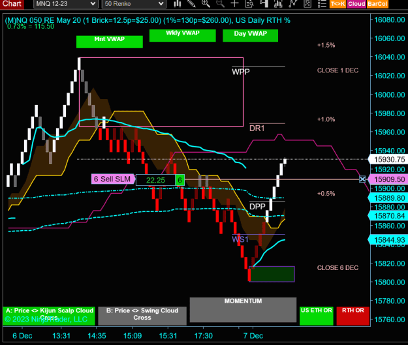Click the +0.5% level label
Viewport: 408px width, 345px height.
[326, 194]
